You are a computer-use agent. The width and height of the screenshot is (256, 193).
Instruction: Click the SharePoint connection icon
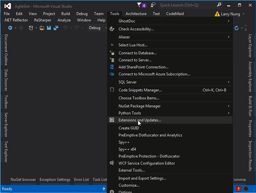[x=112, y=67]
